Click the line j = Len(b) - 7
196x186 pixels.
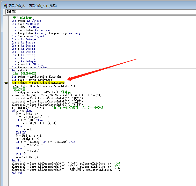pos(35,145)
